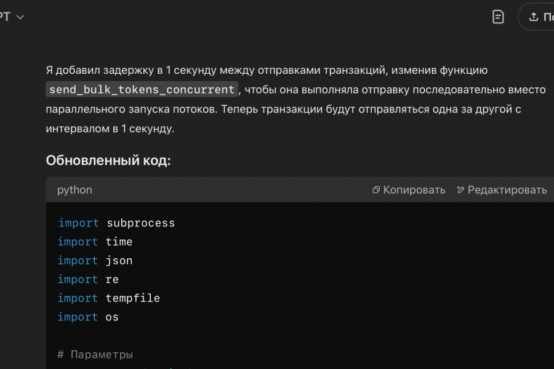Click the share button label text
Image resolution: width=554 pixels, height=369 pixels.
[x=548, y=17]
